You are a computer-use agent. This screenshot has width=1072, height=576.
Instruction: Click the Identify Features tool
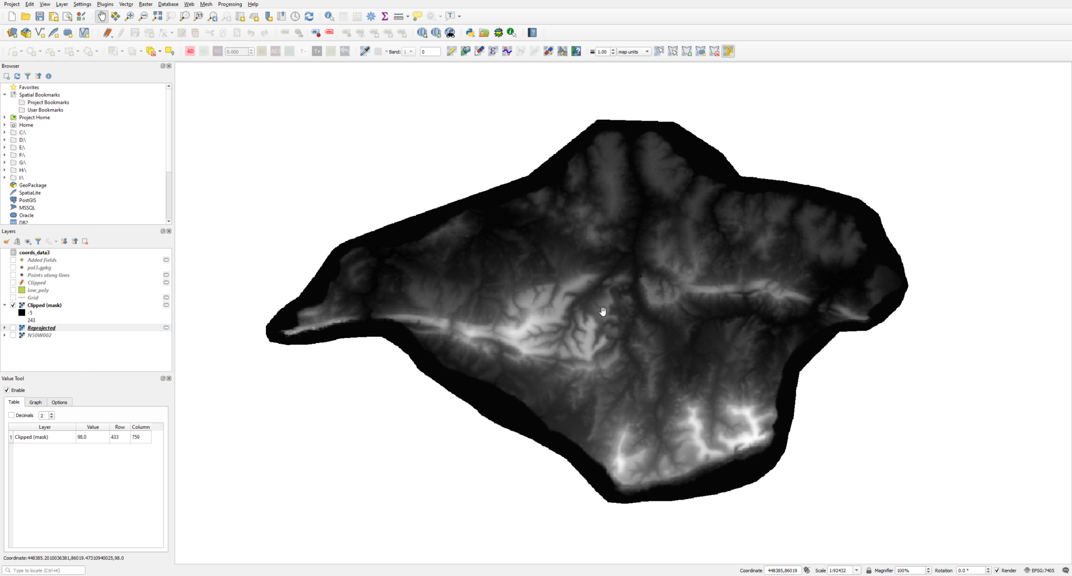(x=329, y=16)
